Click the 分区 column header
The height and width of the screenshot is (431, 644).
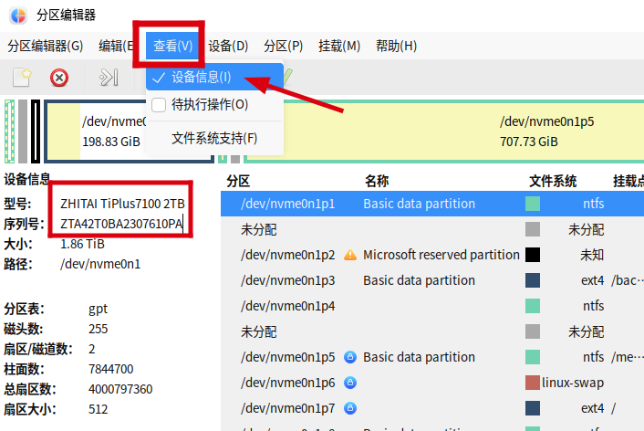[238, 181]
